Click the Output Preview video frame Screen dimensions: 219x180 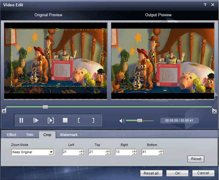point(163,61)
